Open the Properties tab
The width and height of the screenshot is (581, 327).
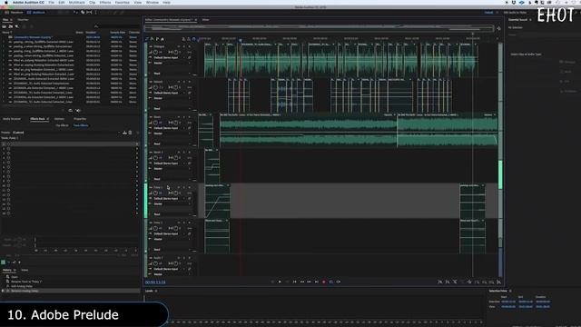[x=80, y=119]
